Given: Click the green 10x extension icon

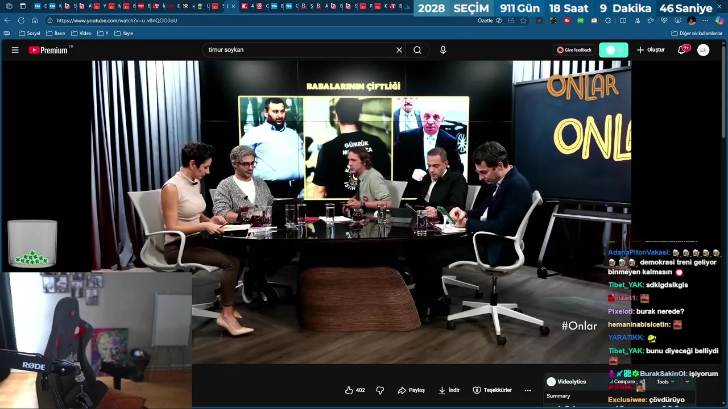Looking at the screenshot, I should 581,20.
